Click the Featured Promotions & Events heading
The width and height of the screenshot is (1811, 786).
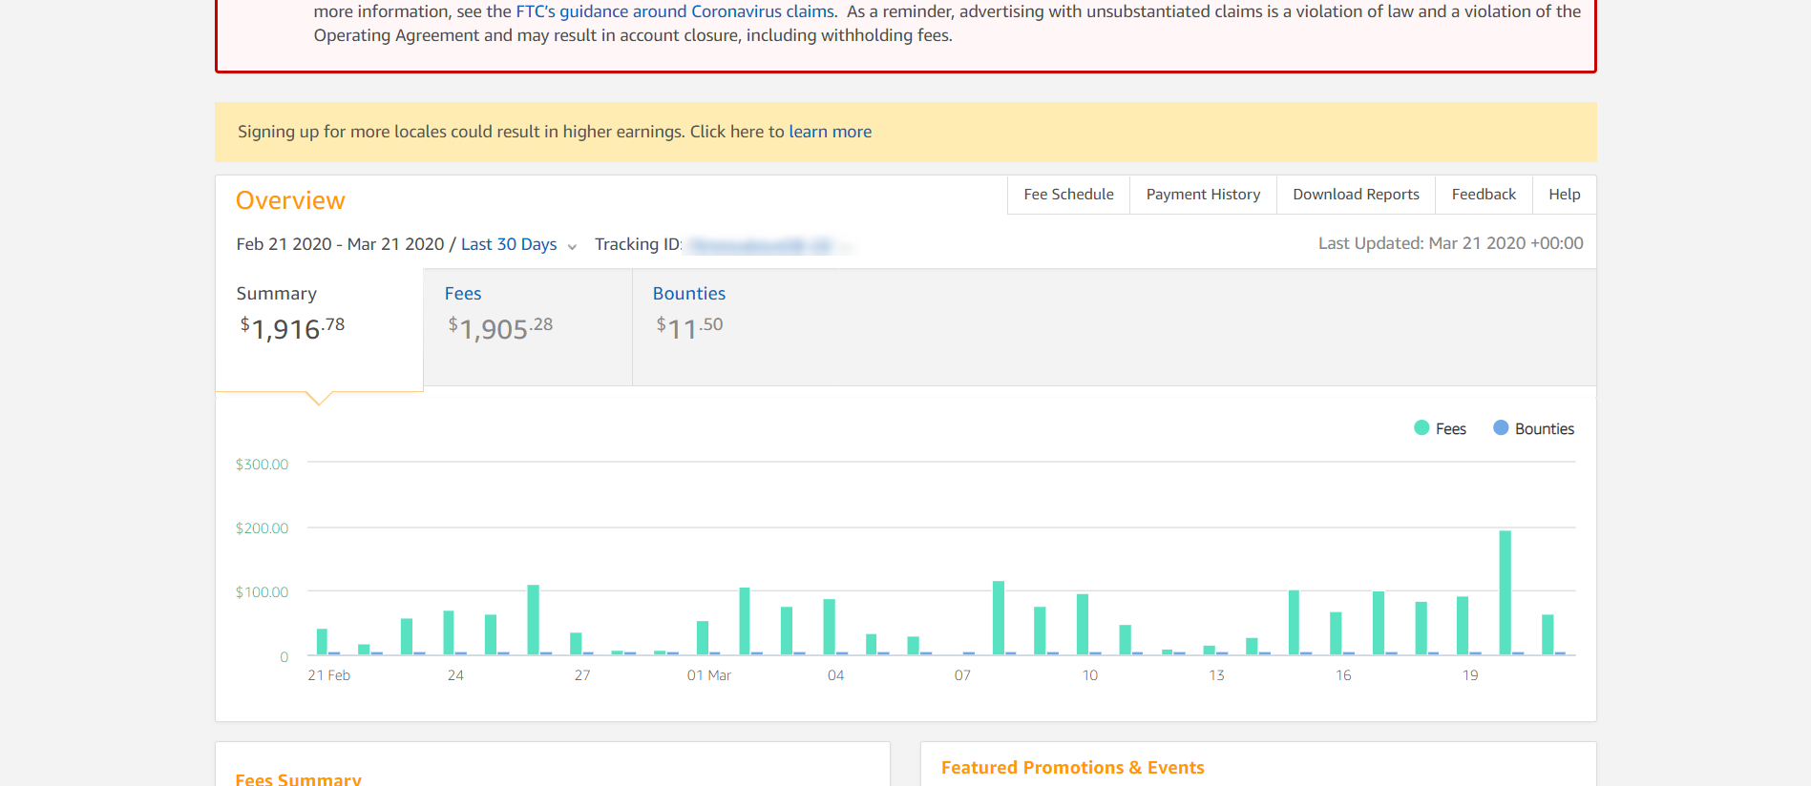(1072, 768)
